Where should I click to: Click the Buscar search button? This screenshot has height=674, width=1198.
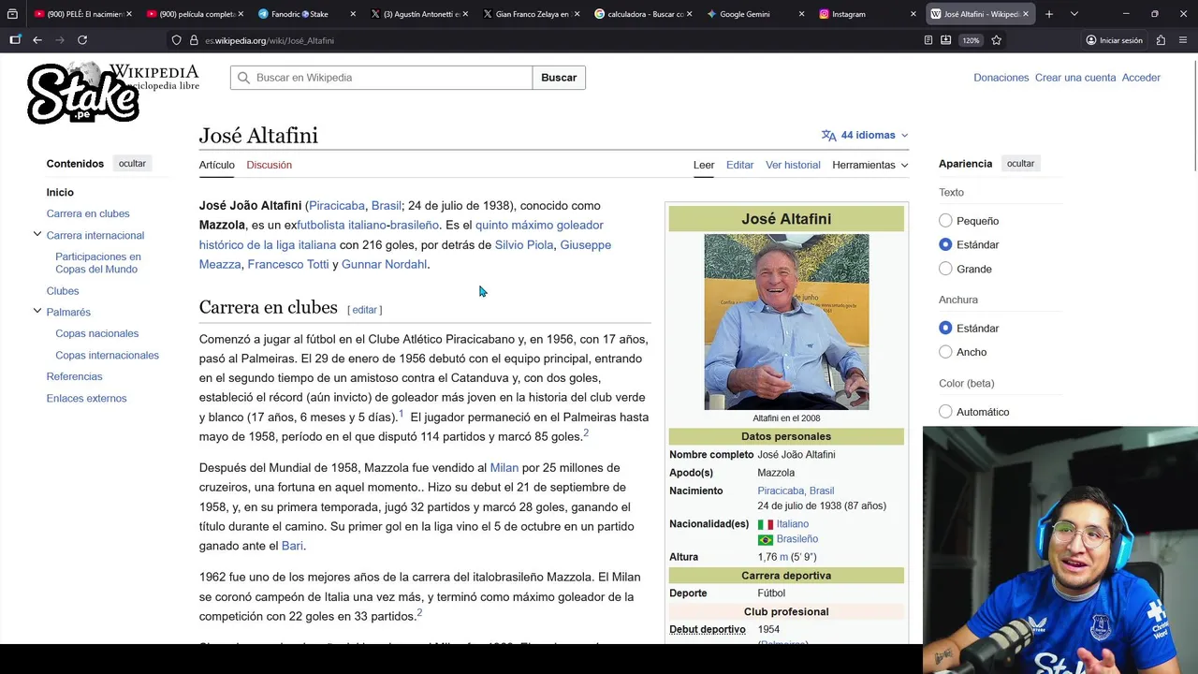(559, 78)
